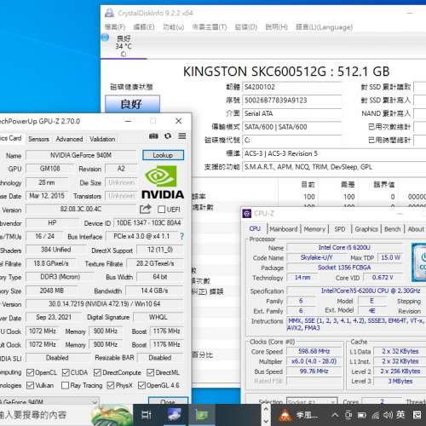Open the GeForce 940M GPU selection dropdown
Image resolution: width=426 pixels, height=426 pixels.
[49, 401]
